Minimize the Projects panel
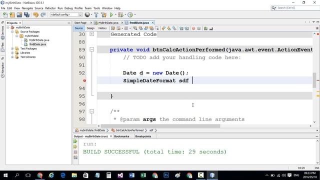Screen dimensions: 320x180 tap(69, 23)
